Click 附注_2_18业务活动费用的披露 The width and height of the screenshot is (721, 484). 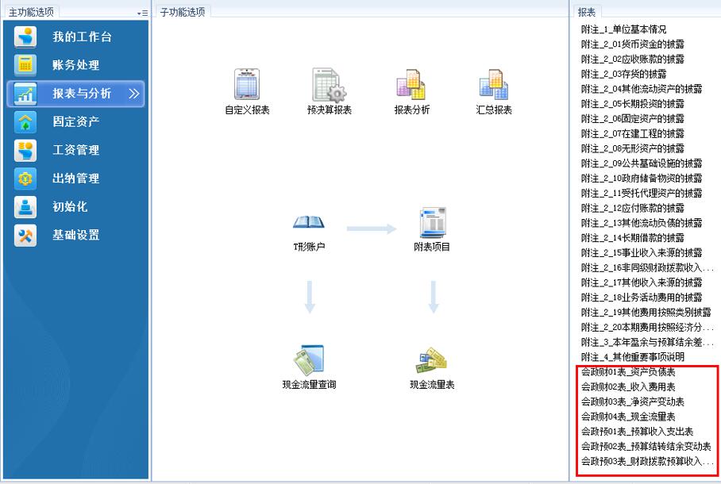642,298
